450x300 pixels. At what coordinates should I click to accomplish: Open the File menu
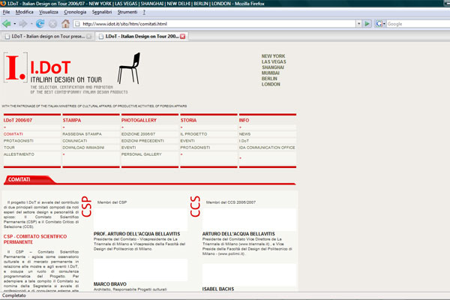pyautogui.click(x=6, y=12)
